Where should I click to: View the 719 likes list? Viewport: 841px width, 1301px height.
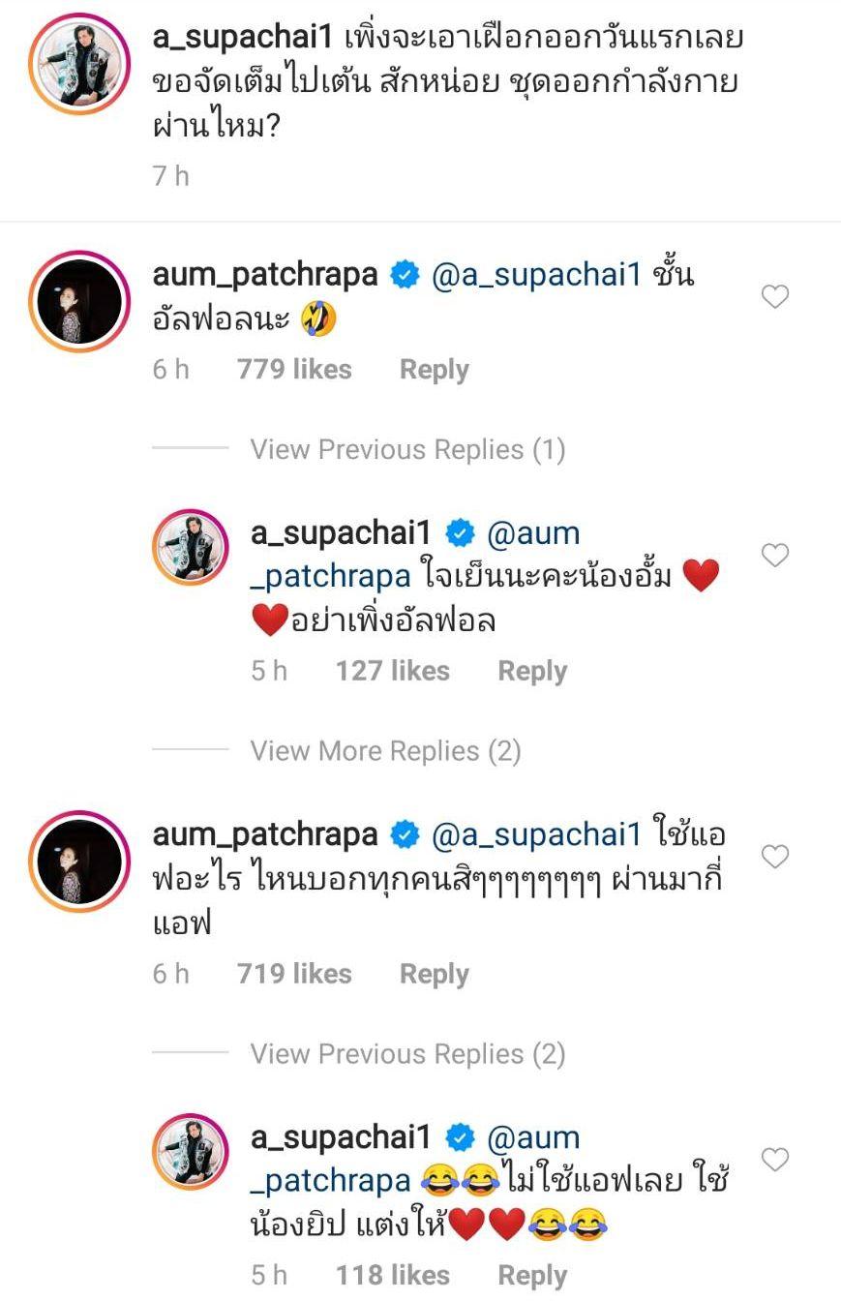294,974
